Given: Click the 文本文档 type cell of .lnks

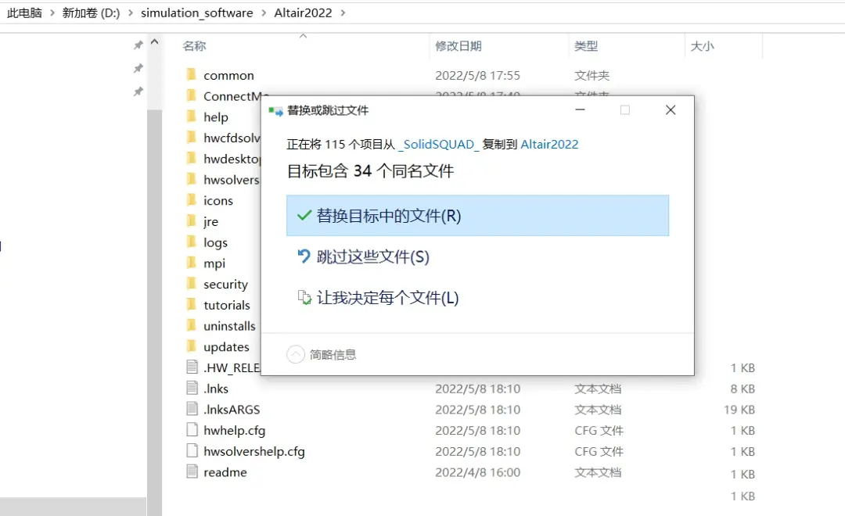Looking at the screenshot, I should [598, 389].
